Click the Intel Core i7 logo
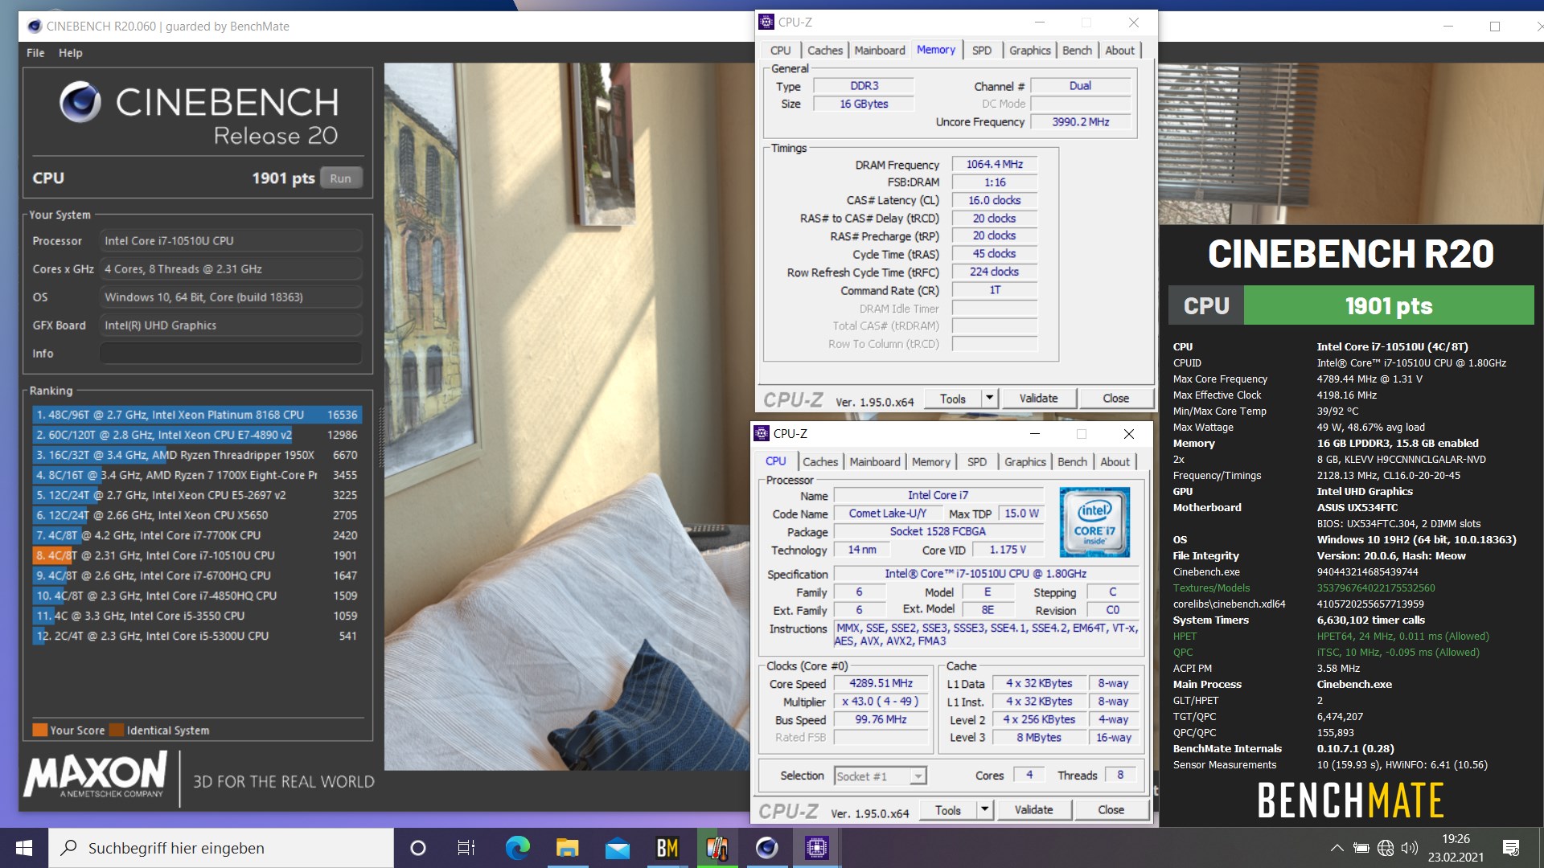Viewport: 1544px width, 868px height. [1094, 522]
